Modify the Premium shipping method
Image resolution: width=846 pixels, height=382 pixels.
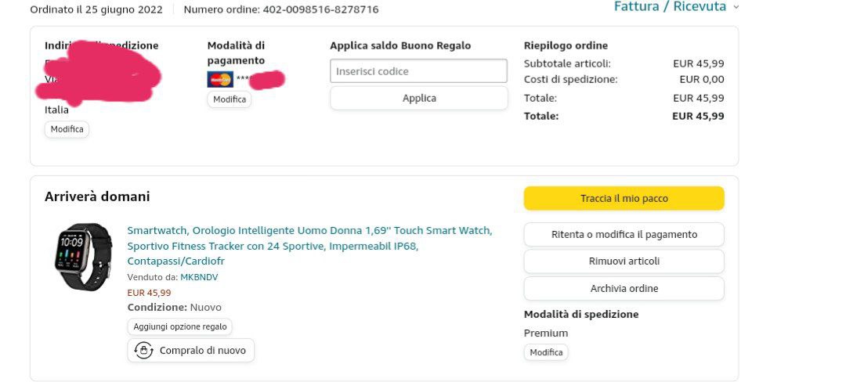[546, 352]
